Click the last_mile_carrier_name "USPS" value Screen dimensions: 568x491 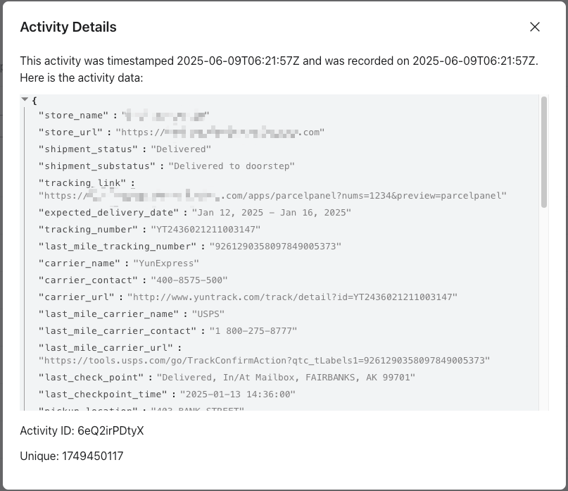coord(208,314)
